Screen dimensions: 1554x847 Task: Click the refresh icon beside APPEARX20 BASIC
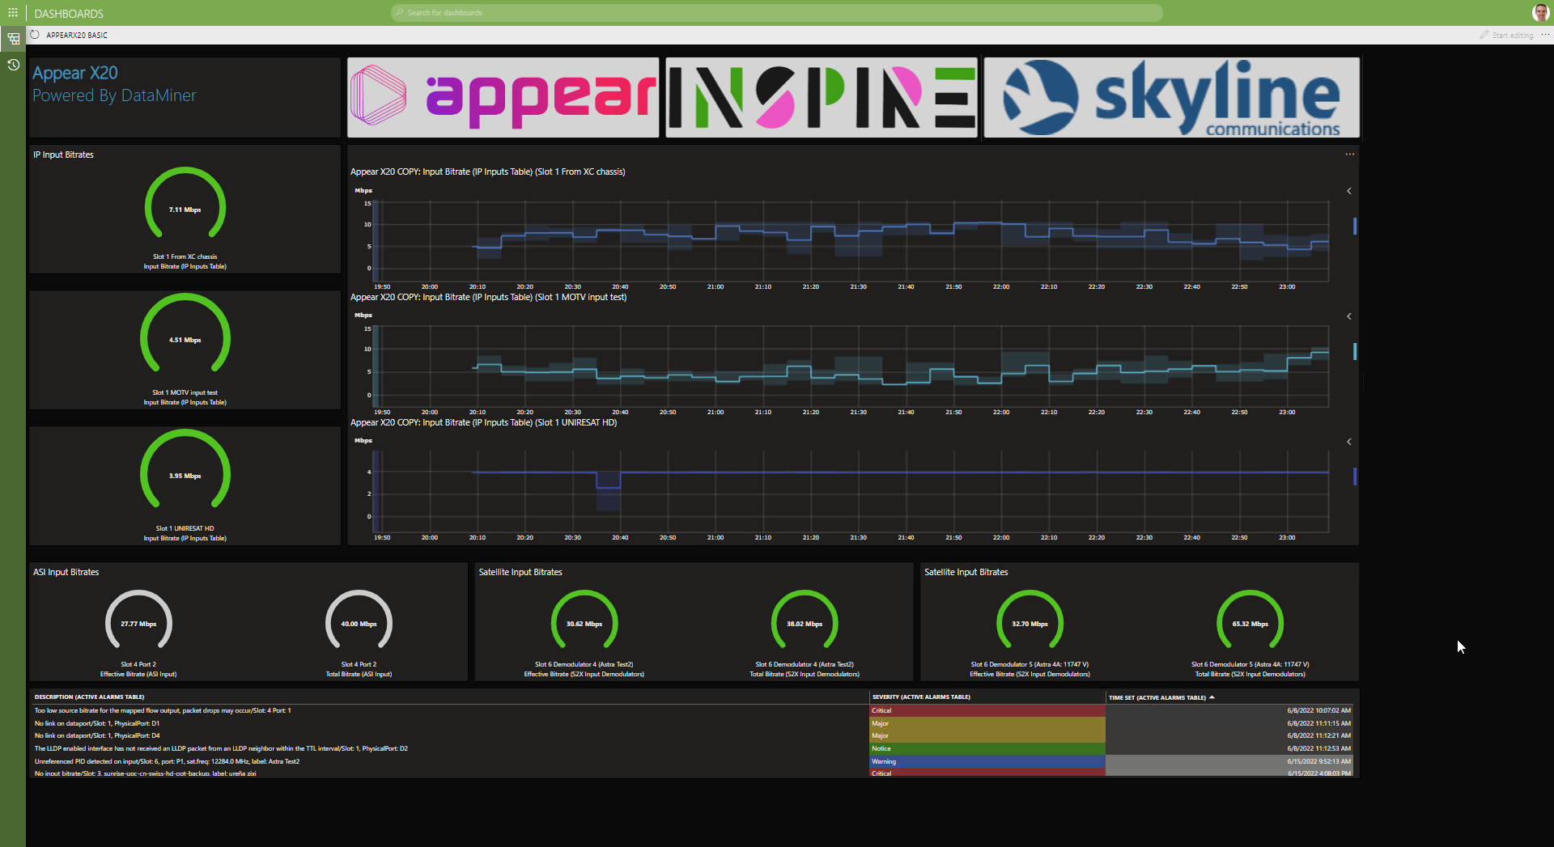pos(35,35)
